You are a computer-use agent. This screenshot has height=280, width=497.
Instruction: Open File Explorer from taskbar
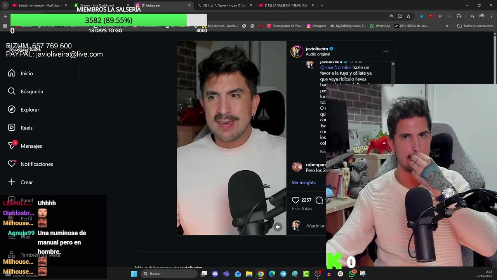click(249, 274)
